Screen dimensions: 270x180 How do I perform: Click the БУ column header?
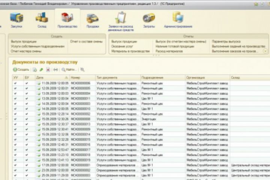pyautogui.click(x=29, y=78)
